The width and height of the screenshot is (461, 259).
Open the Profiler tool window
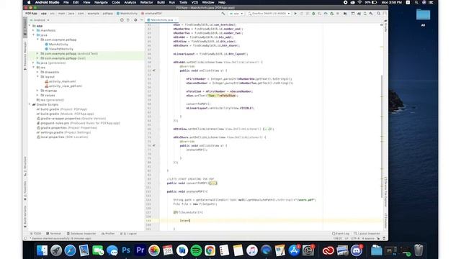108,233
